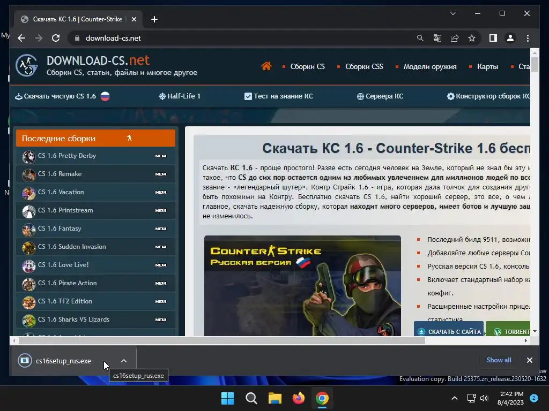Open CS 1.6 Printstream build

(95, 210)
